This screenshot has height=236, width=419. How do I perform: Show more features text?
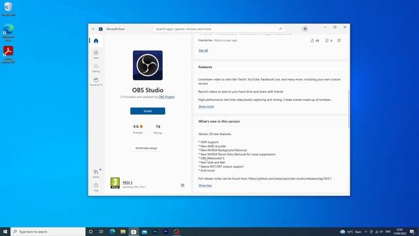point(206,106)
